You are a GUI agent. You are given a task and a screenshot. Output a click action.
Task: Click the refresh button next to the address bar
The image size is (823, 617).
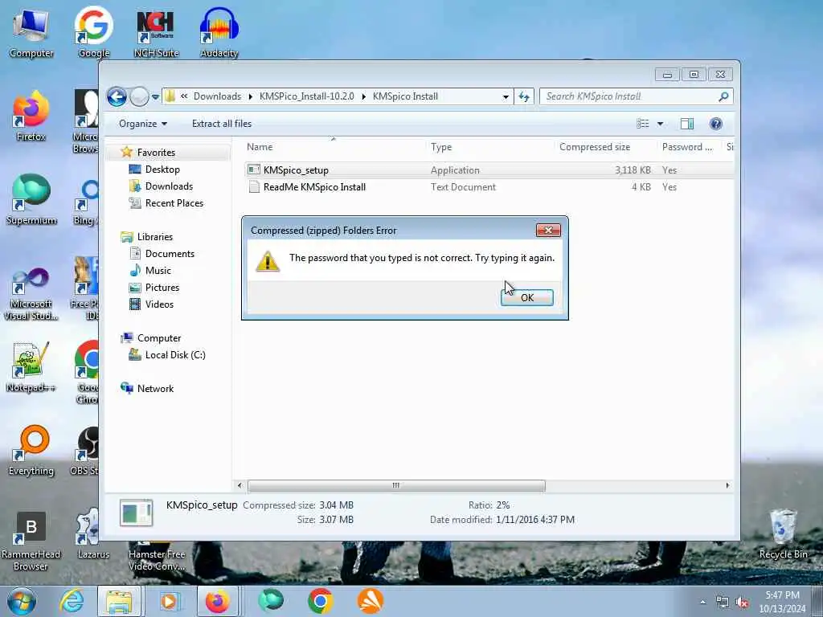[524, 96]
